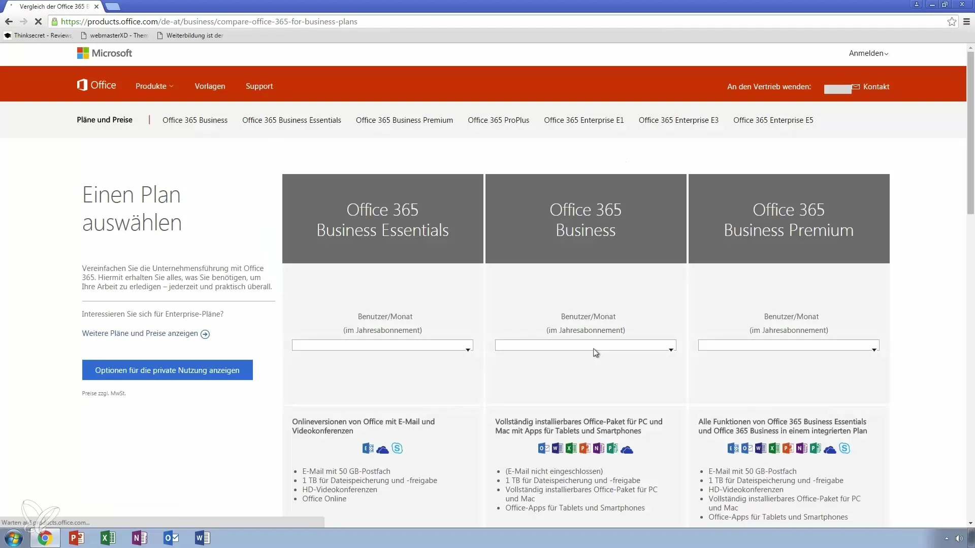This screenshot has height=548, width=975.
Task: Expand the Produkte menu
Action: click(154, 86)
